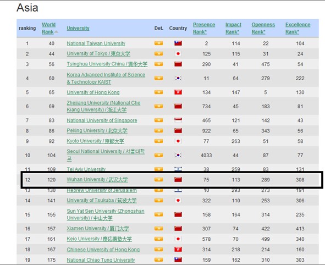The image size is (325, 265).
Task: Select the Asia page heading
Action: tap(27, 8)
